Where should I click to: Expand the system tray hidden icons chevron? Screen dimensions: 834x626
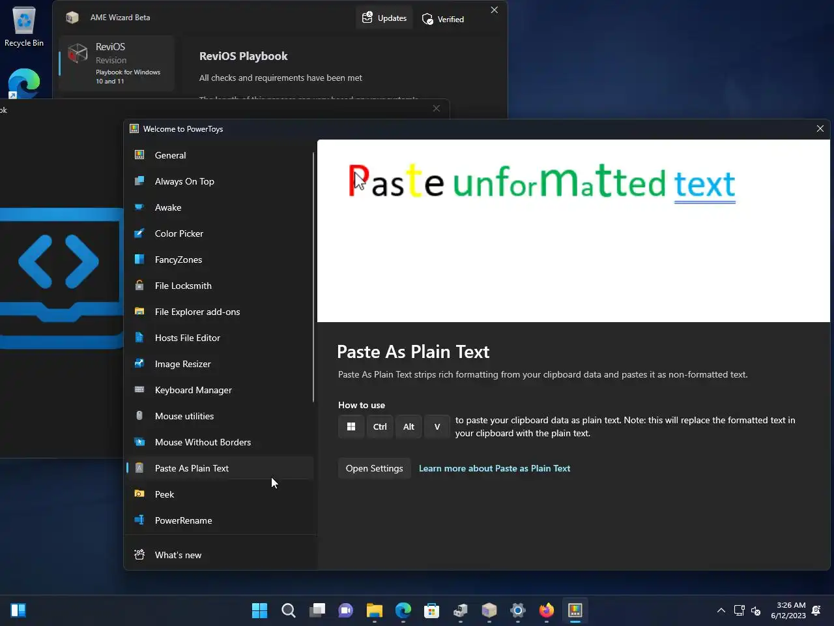(721, 610)
